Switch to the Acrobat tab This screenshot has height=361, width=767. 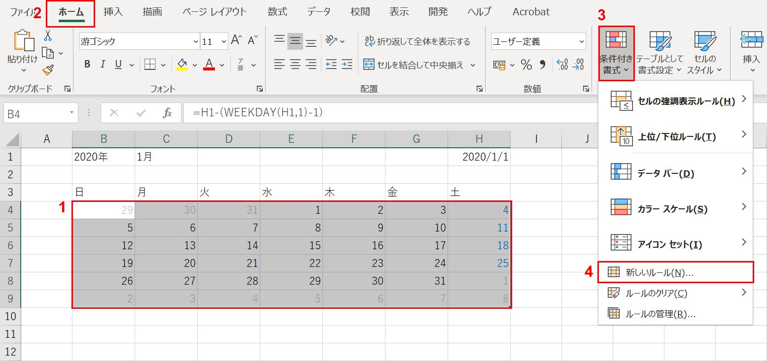(x=531, y=12)
